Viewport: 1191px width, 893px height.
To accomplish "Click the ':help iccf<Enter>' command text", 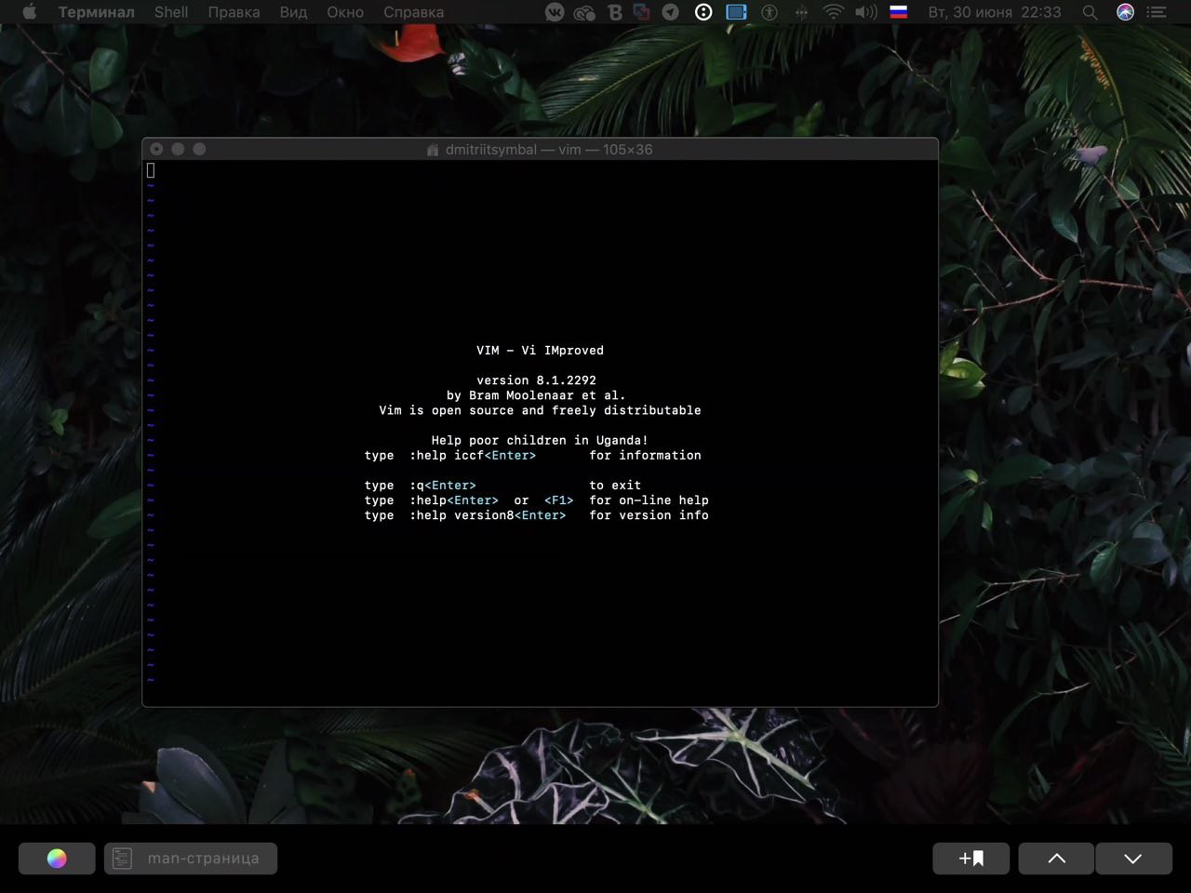I will (473, 455).
